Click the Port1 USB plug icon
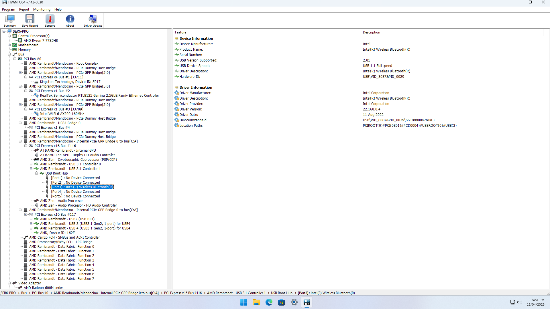Image resolution: width=550 pixels, height=309 pixels. 47,178
